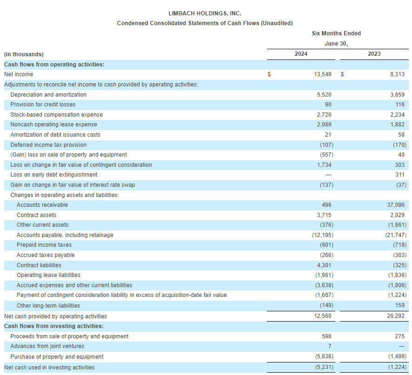Click Net cash provided by operating activities label

coord(55,316)
